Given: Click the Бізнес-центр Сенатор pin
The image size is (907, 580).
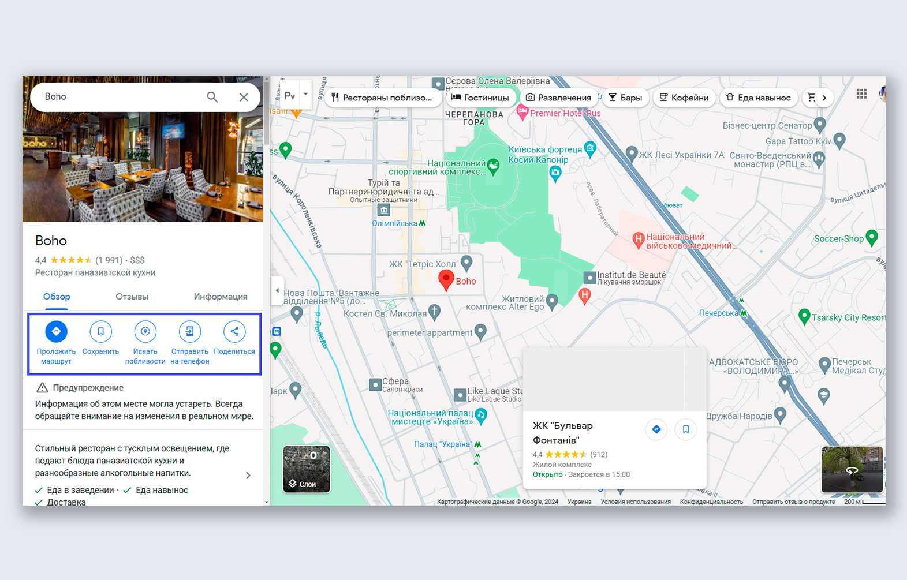Looking at the screenshot, I should coord(820,125).
